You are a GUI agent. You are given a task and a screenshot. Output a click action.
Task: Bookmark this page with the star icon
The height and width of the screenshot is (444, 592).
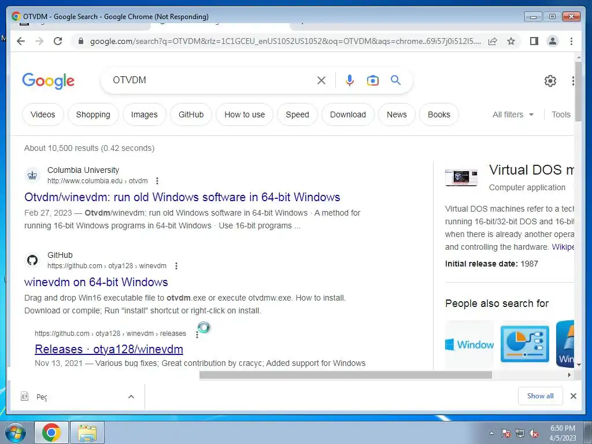511,41
